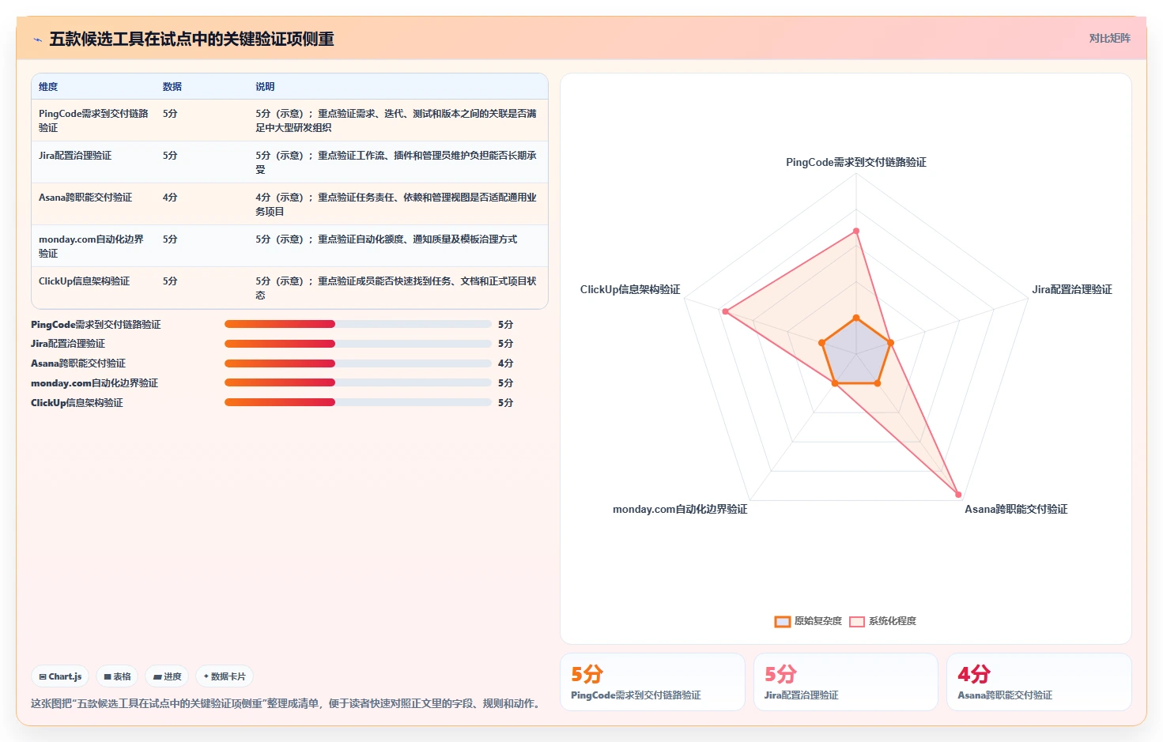The image size is (1163, 742).
Task: Select the monday.com自动化边界验证 table row name
Action: click(x=91, y=246)
